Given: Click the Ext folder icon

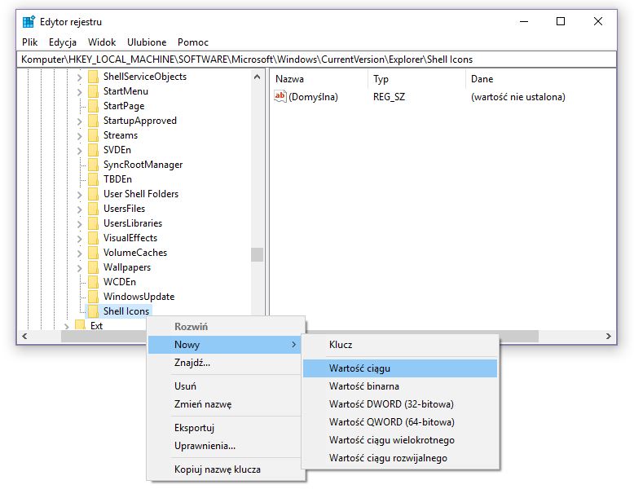Looking at the screenshot, I should pyautogui.click(x=80, y=325).
